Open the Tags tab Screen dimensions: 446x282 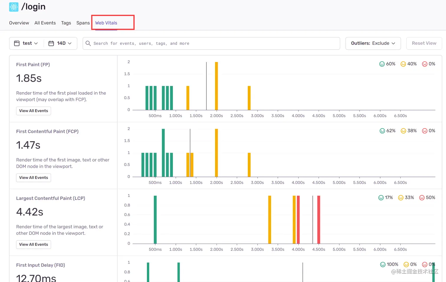(x=66, y=23)
